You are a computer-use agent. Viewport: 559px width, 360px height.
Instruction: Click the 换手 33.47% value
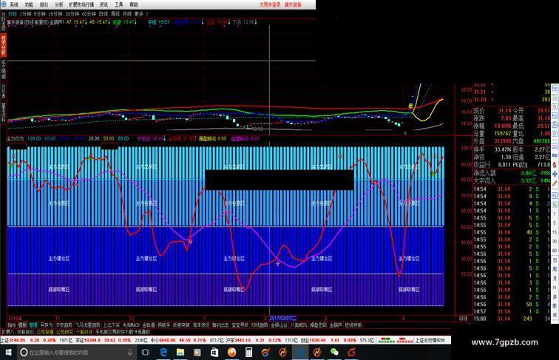point(503,150)
